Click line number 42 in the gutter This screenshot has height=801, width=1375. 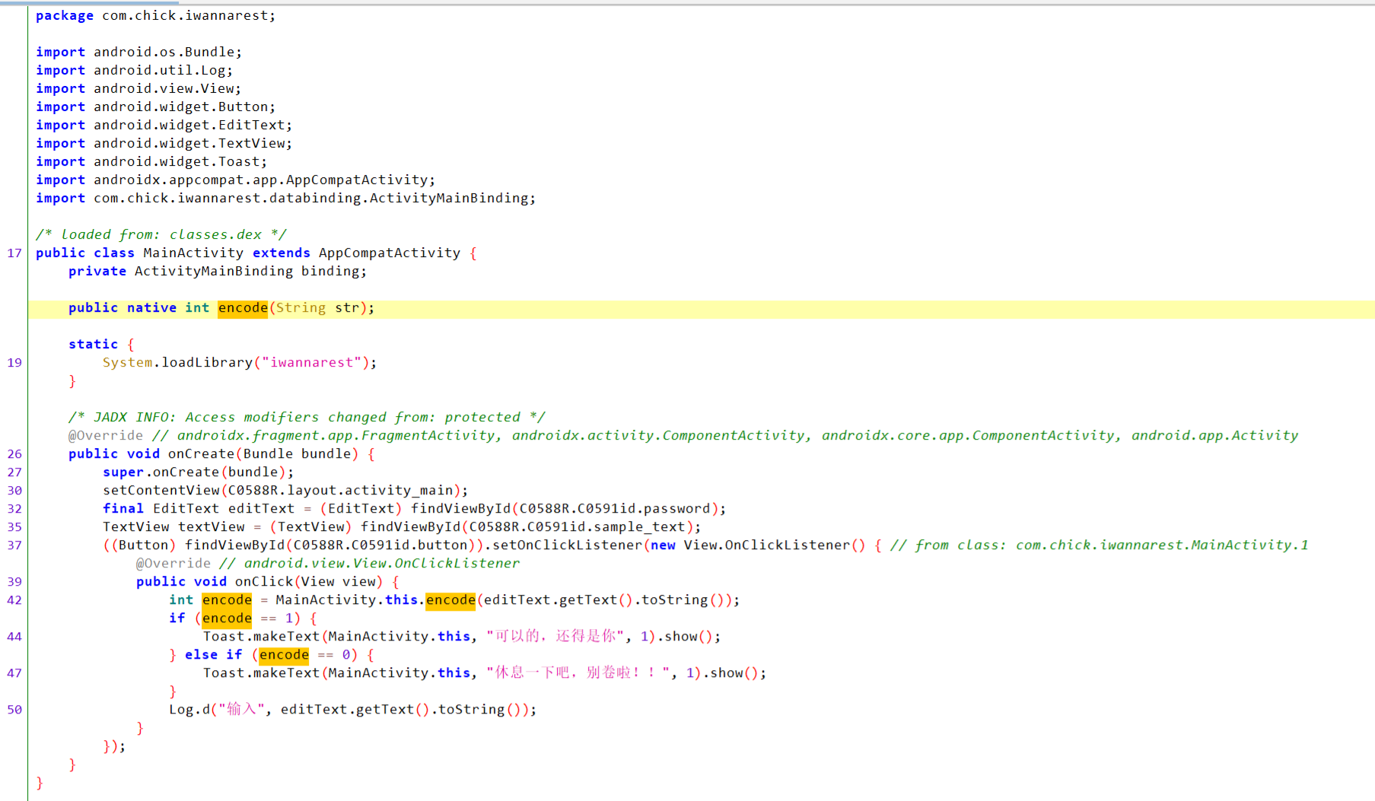pyautogui.click(x=14, y=600)
